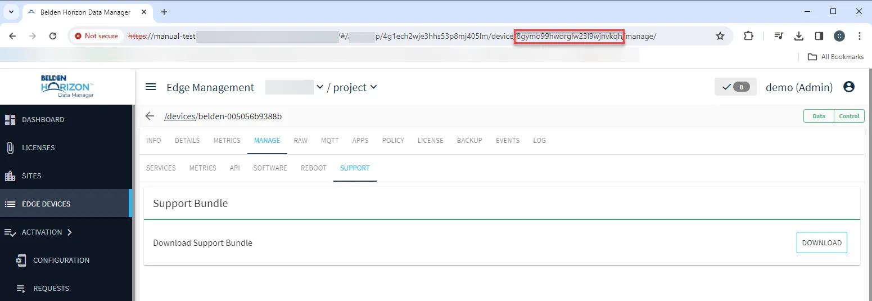Viewport: 872px width, 301px height.
Task: Reload the page
Action: [x=53, y=36]
